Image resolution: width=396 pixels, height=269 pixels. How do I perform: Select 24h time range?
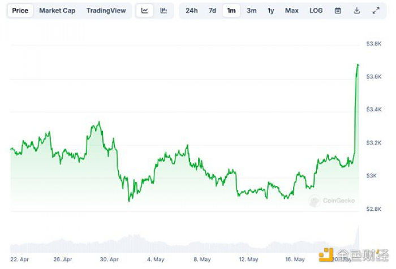[x=192, y=11]
